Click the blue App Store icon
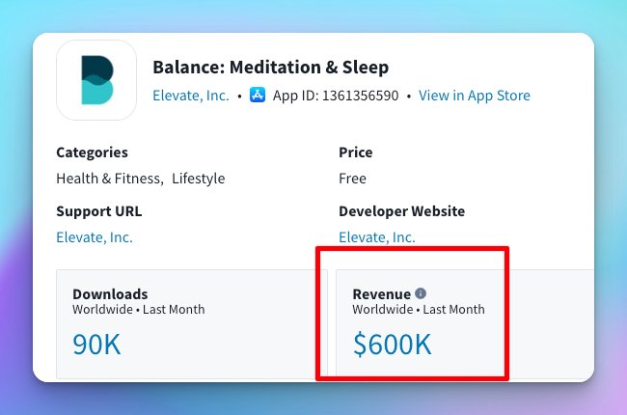Image resolution: width=627 pixels, height=415 pixels. coord(258,96)
